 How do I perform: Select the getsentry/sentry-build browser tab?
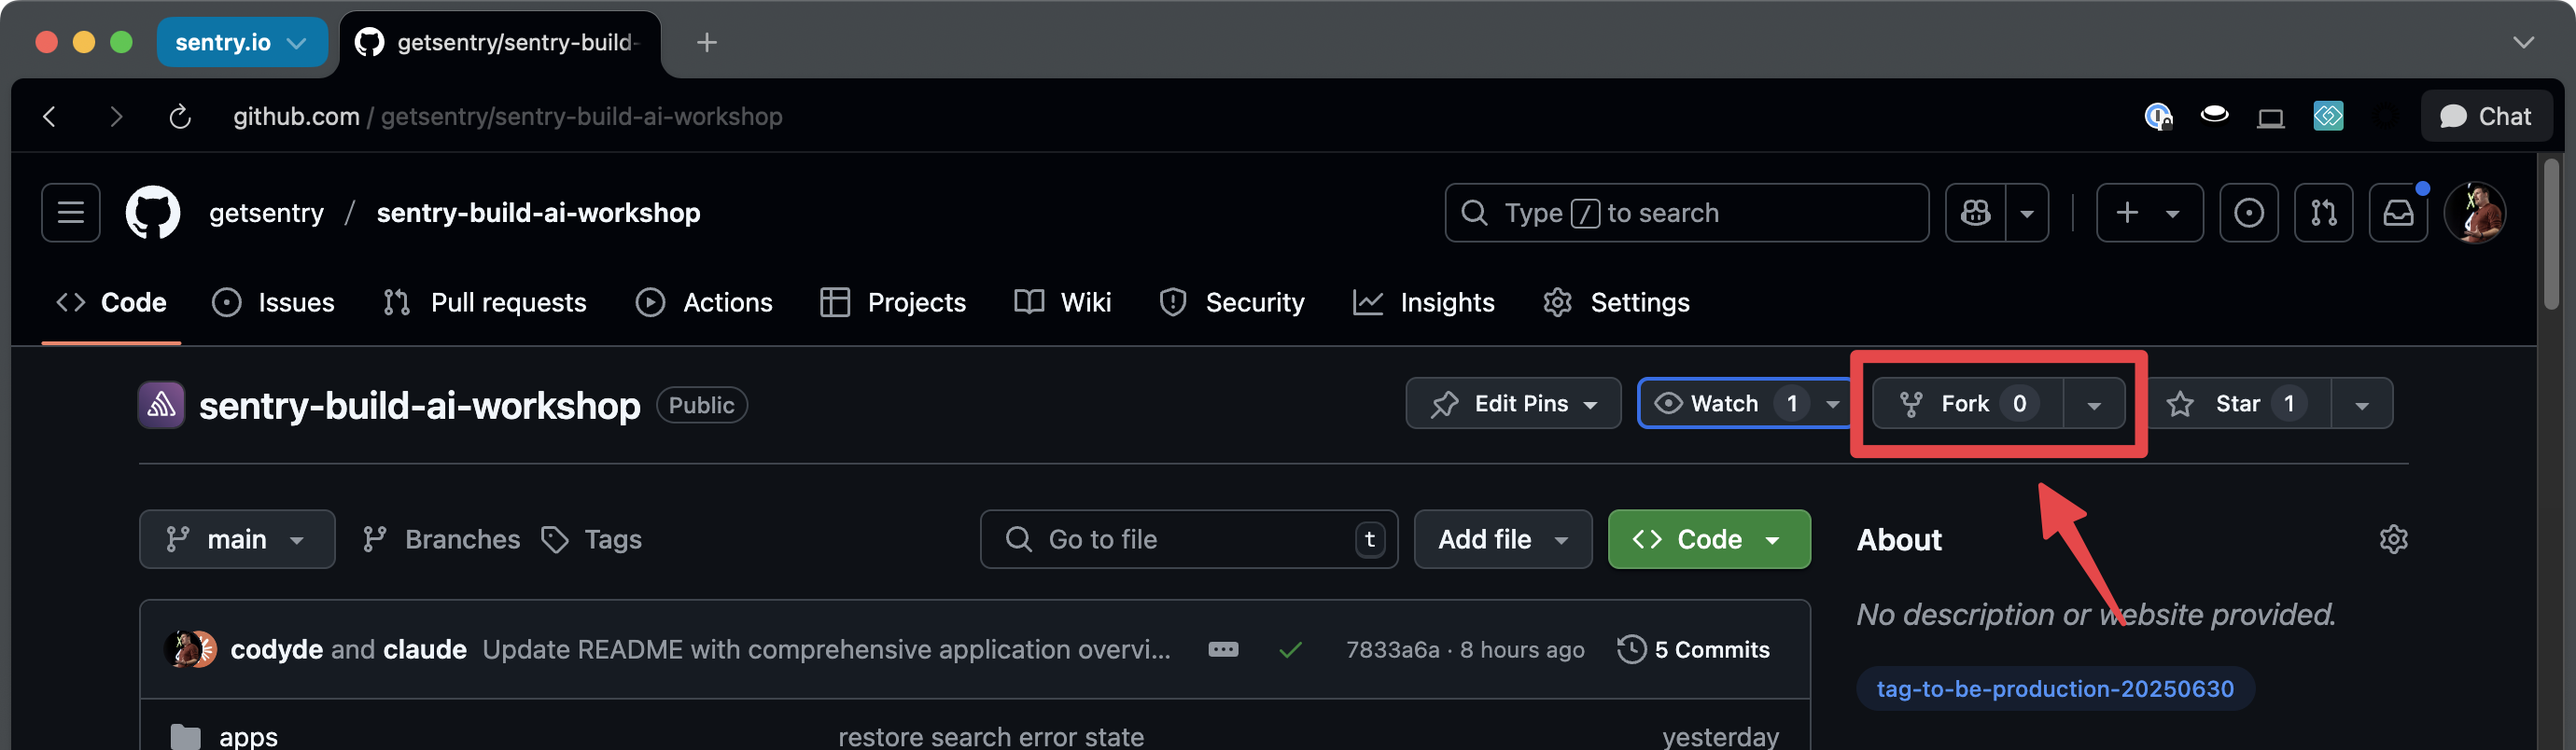click(x=500, y=43)
